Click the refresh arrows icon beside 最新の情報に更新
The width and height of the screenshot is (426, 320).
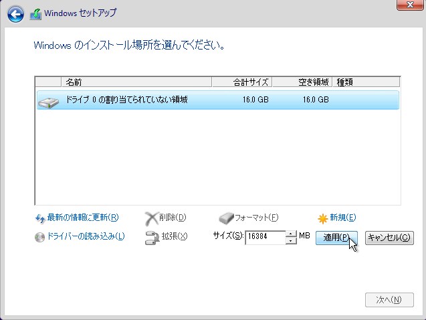point(40,218)
